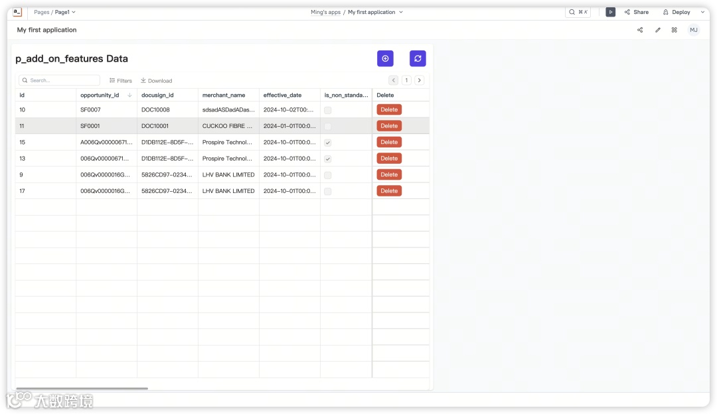This screenshot has width=717, height=414.
Task: Select the CUCKOO FIBRE merchant cell
Action: 228,126
